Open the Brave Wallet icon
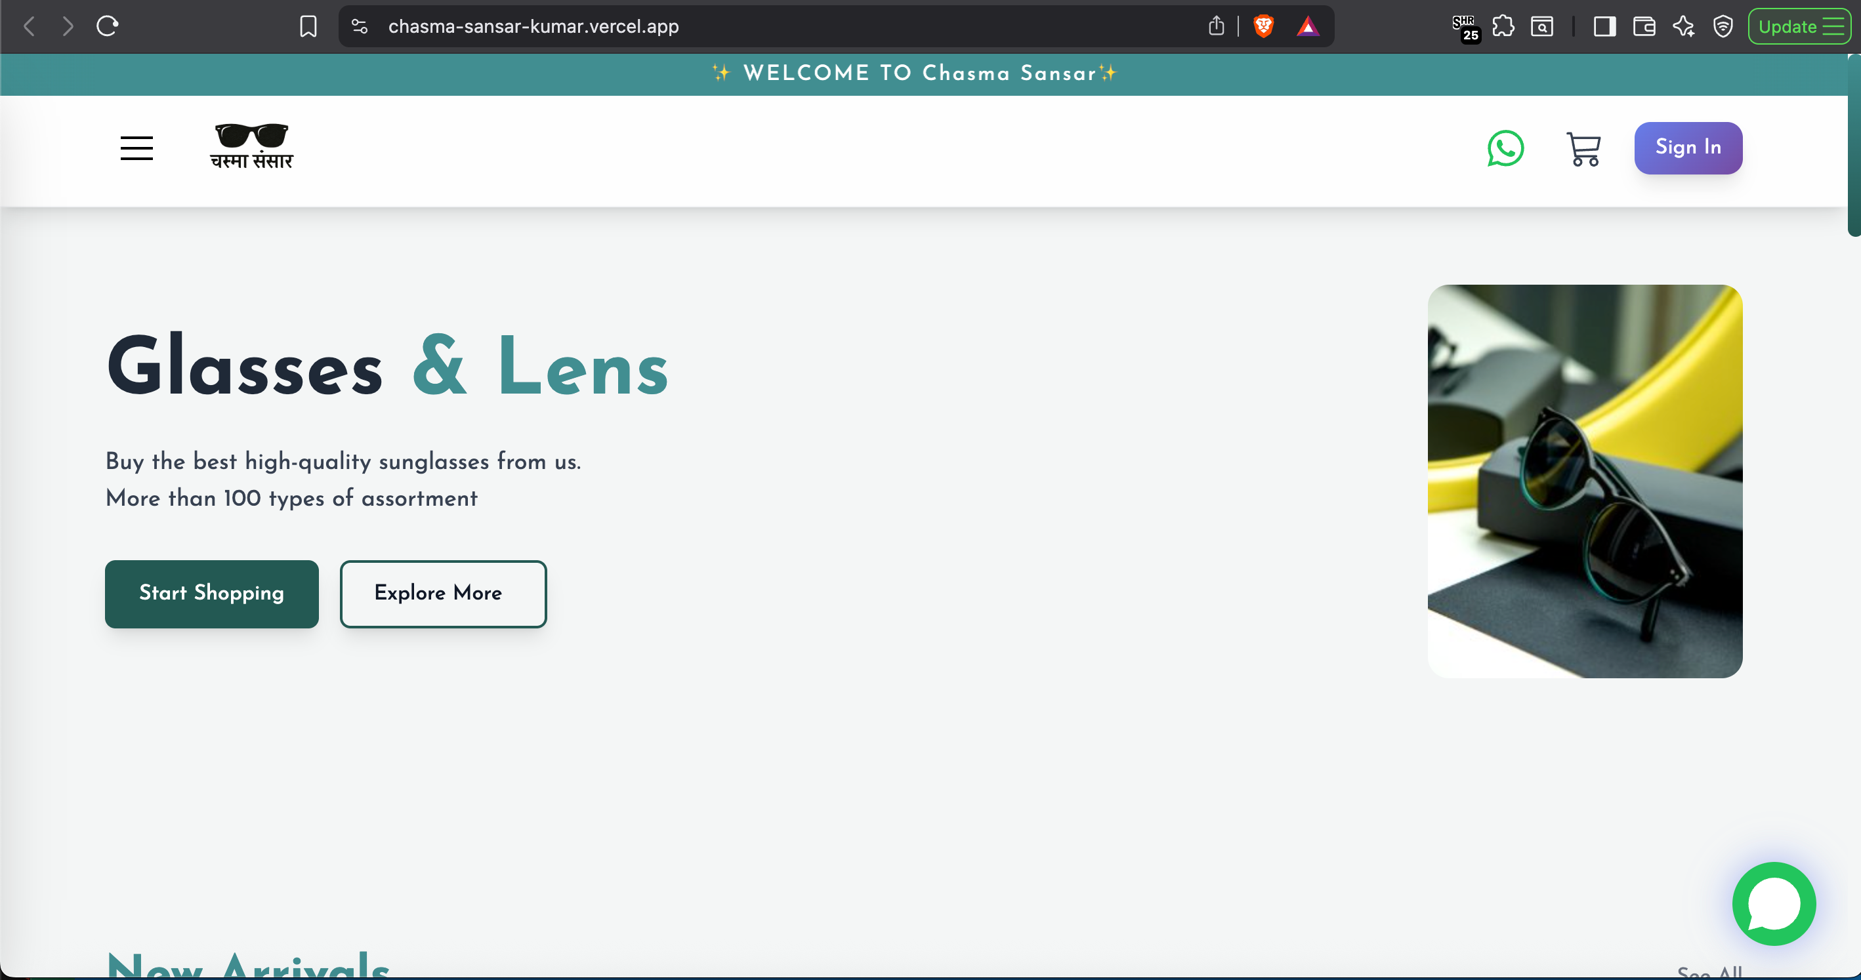This screenshot has width=1861, height=980. tap(1644, 27)
